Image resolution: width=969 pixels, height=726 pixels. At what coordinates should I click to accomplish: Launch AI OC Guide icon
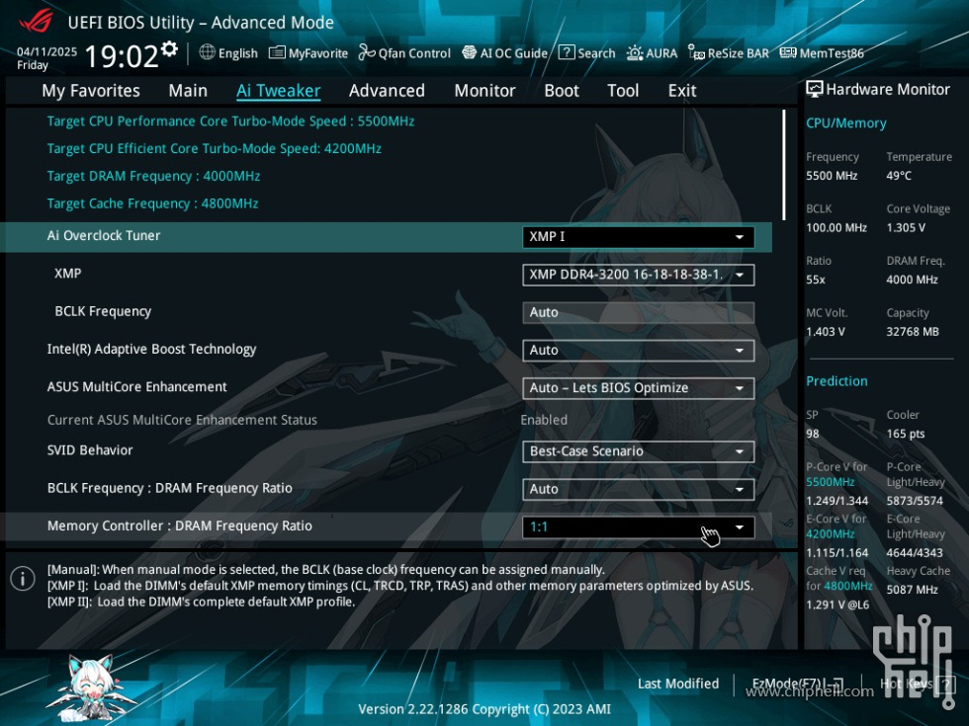pos(469,52)
